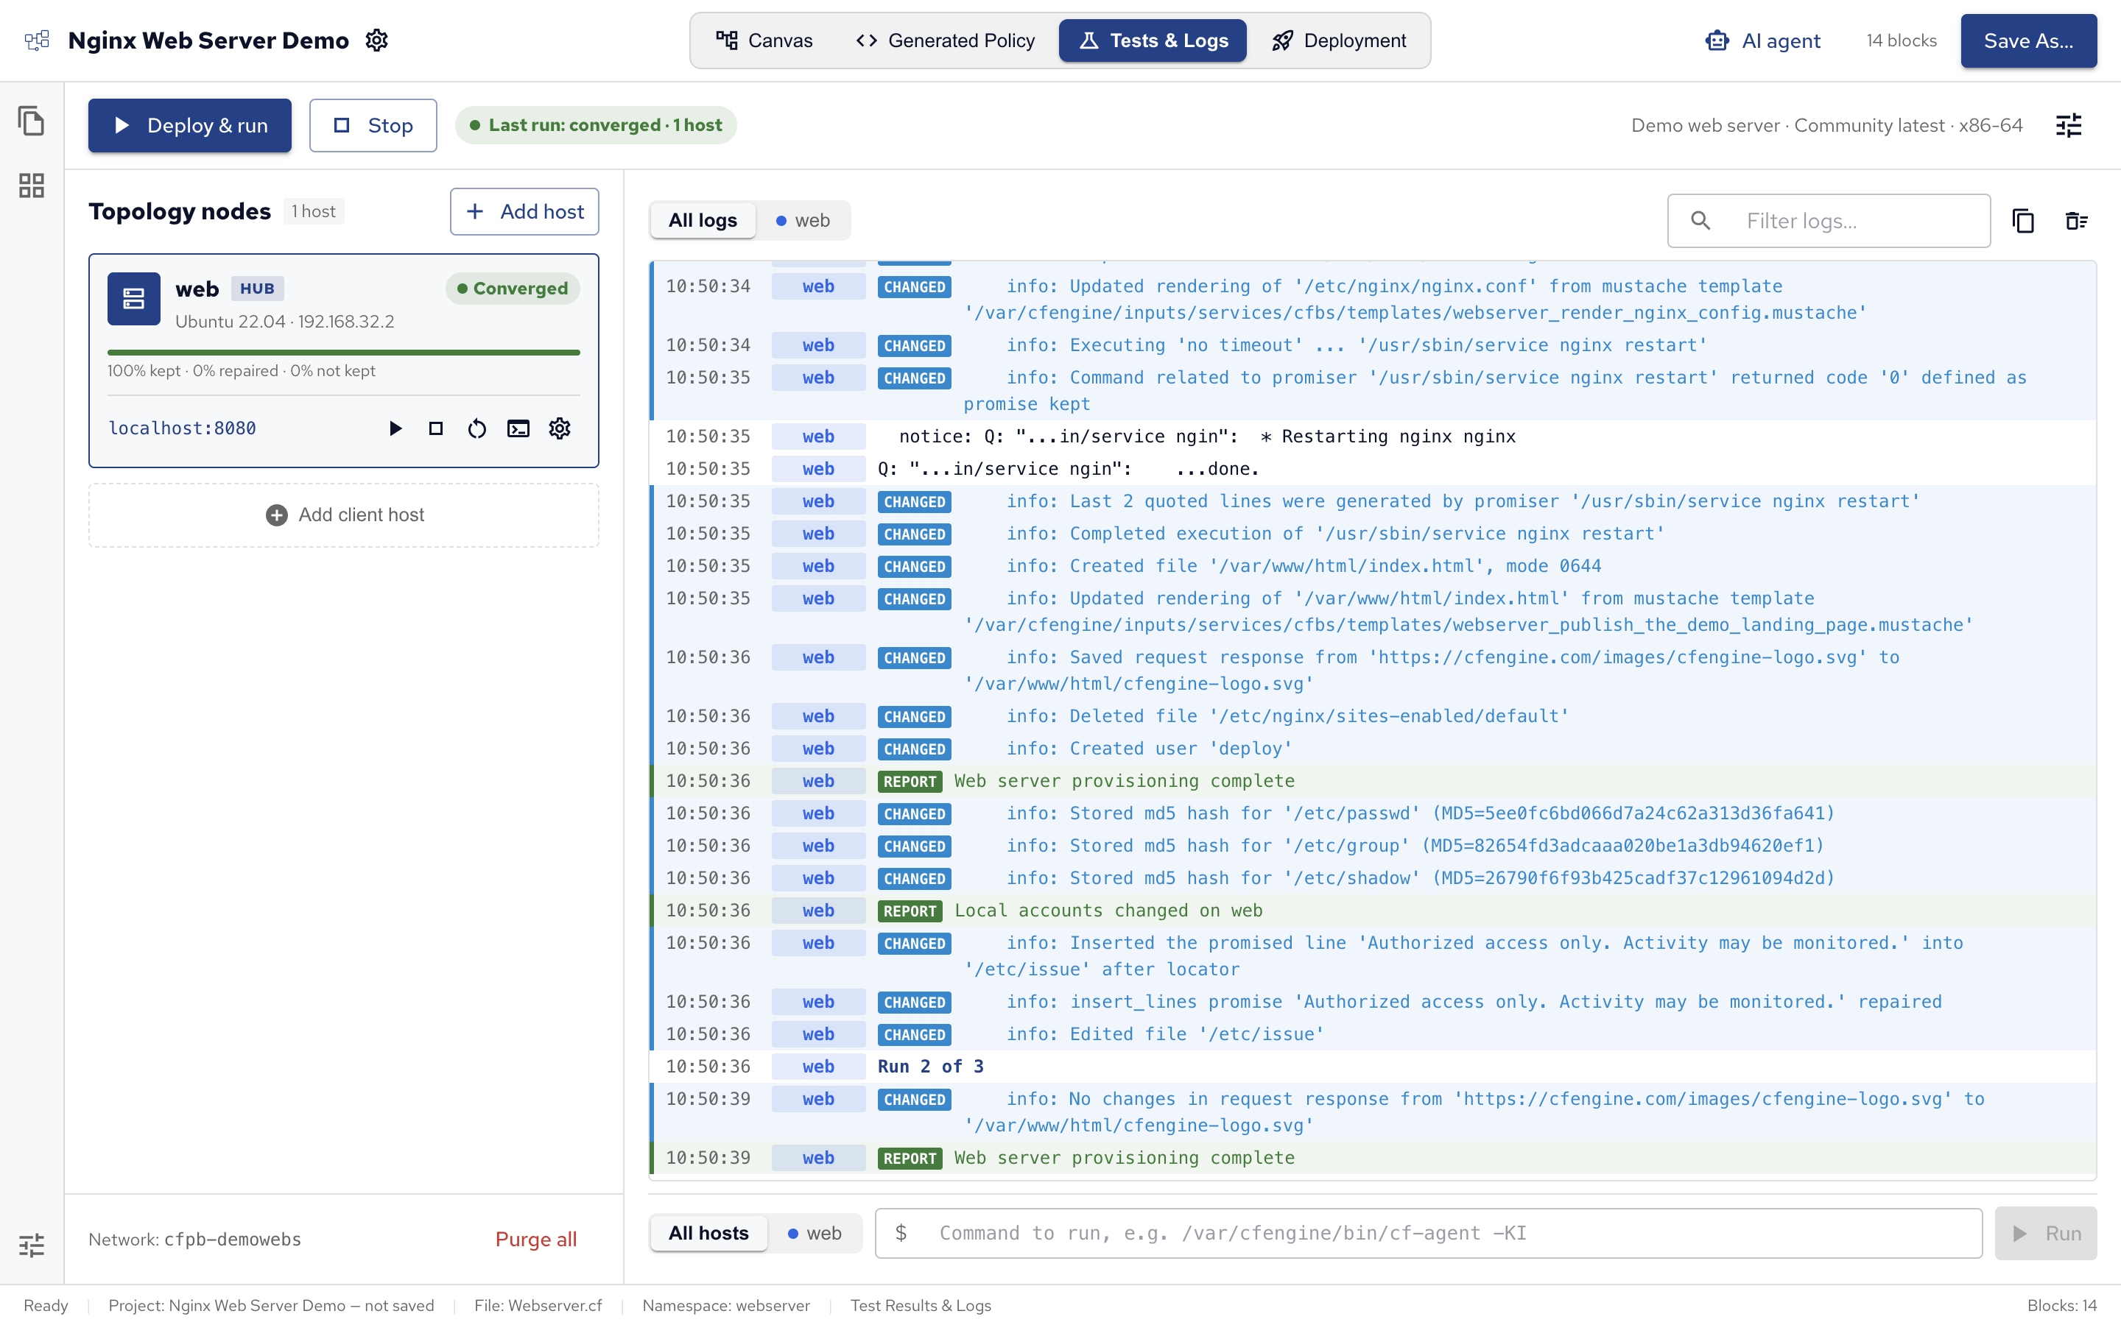Open the Generated Policy tab

946,40
